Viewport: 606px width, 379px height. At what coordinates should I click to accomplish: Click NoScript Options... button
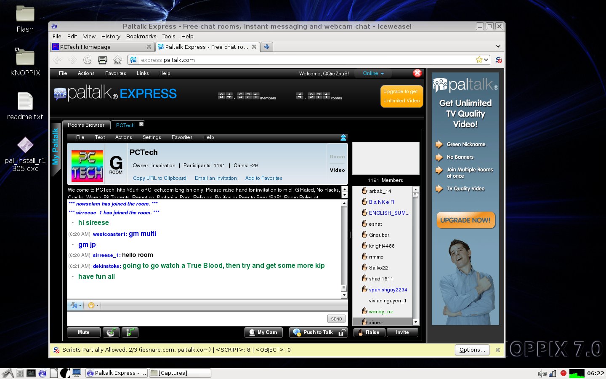[472, 350]
